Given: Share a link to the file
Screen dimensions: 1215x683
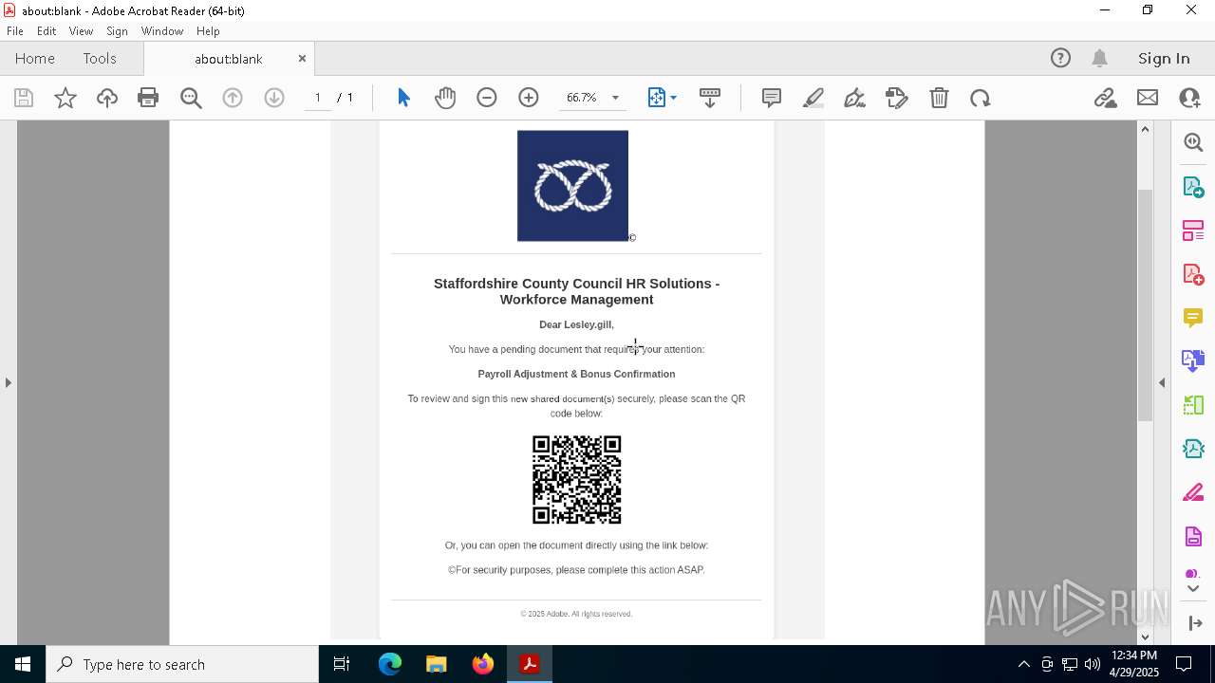Looking at the screenshot, I should (1105, 98).
